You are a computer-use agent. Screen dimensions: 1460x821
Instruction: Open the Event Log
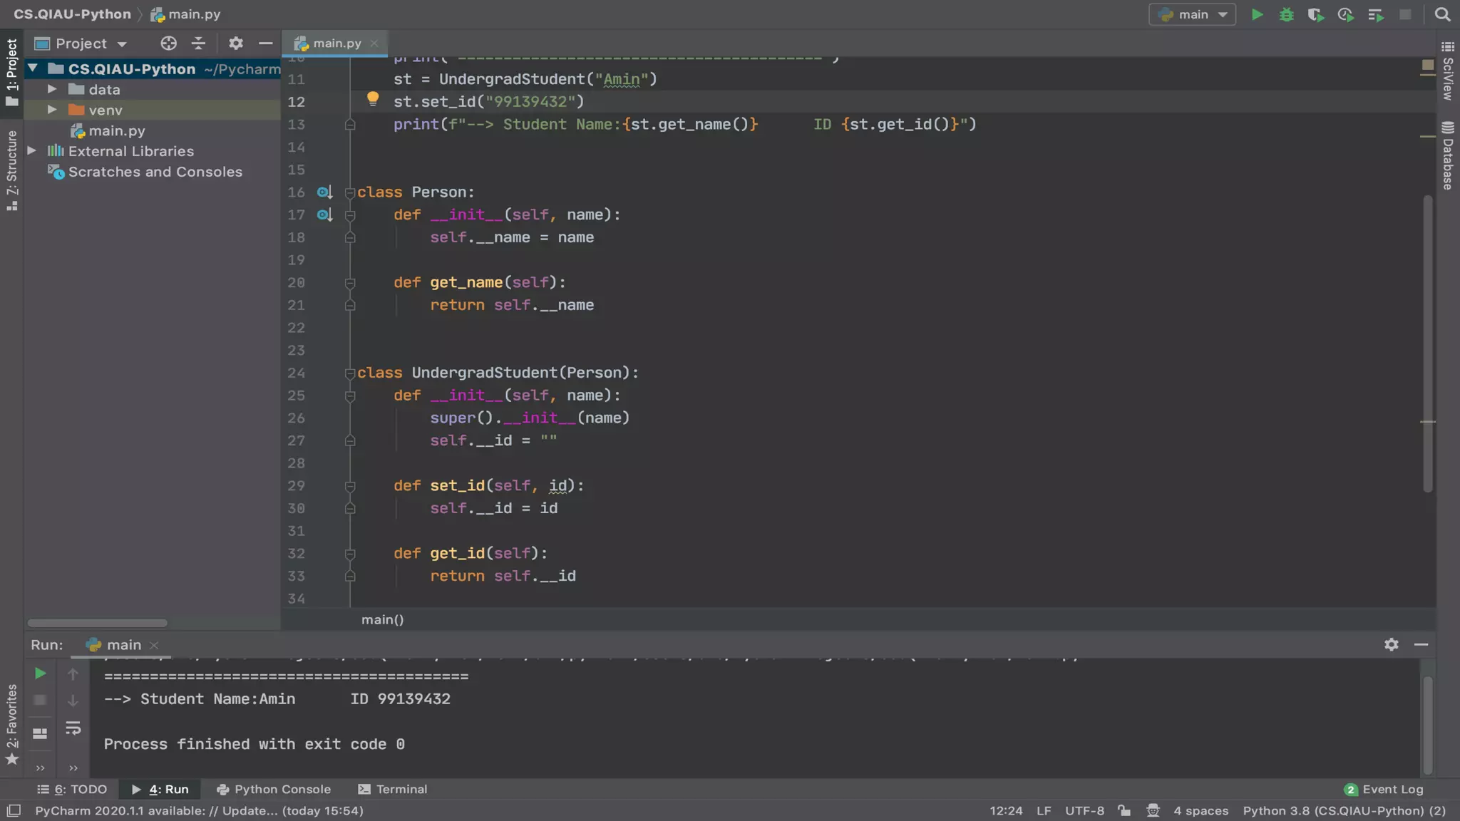click(1384, 789)
